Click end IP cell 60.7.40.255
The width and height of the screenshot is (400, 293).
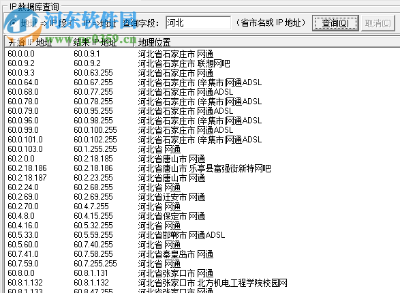coord(93,245)
